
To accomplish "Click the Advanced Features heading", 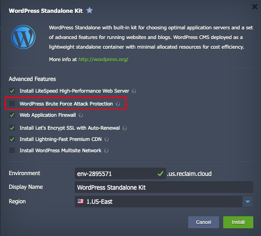I will [x=32, y=79].
